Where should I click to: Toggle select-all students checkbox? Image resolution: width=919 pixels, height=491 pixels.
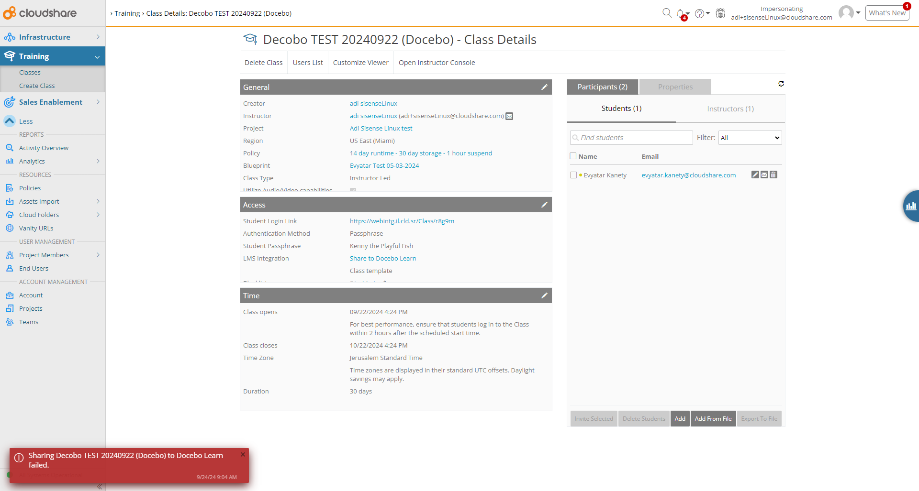tap(573, 156)
